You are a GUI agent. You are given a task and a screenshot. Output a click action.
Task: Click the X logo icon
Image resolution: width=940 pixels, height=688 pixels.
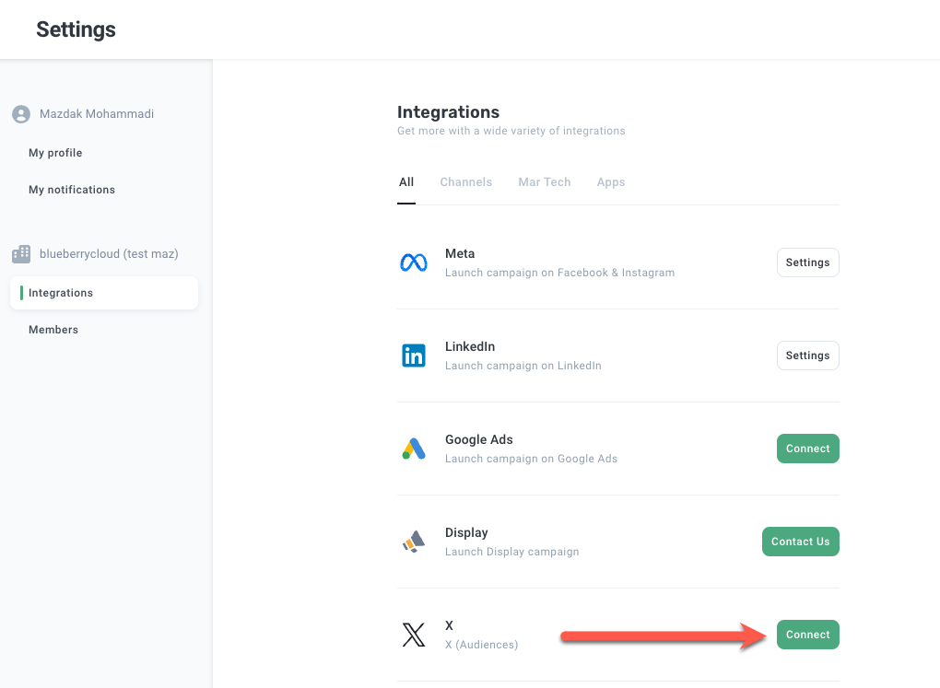coord(414,635)
